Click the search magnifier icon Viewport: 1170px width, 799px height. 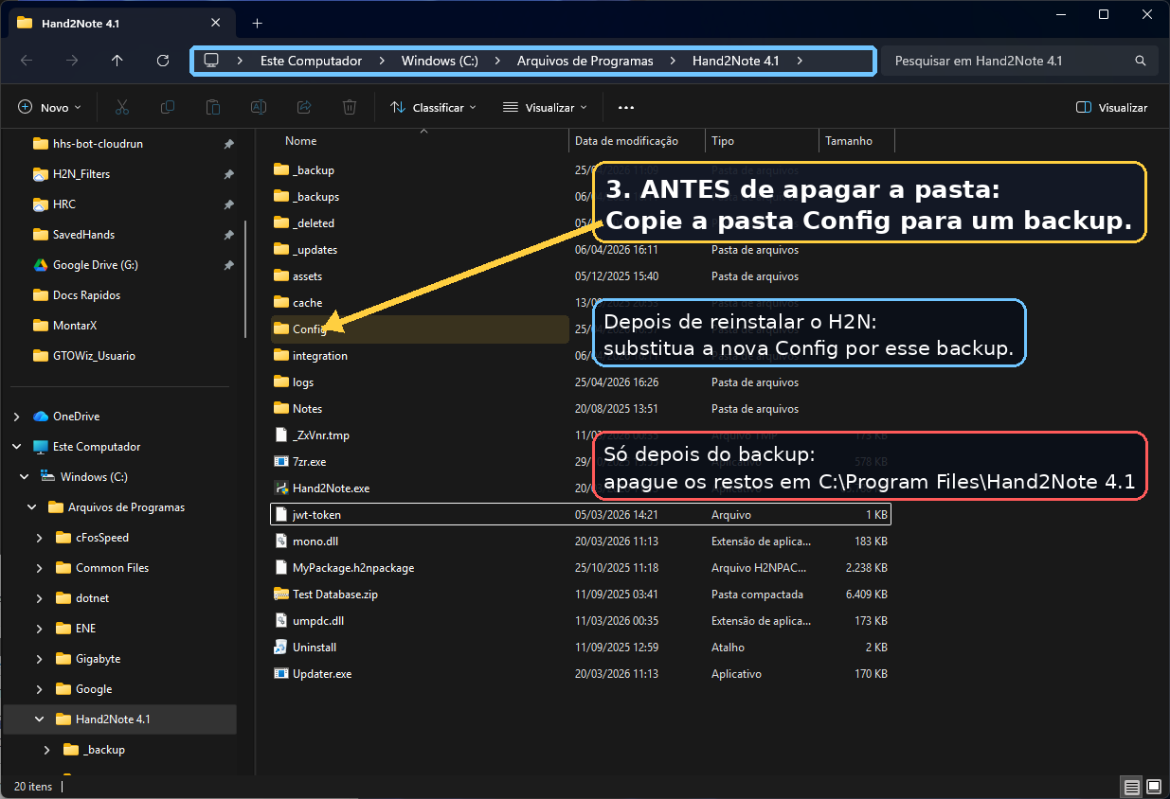pos(1141,61)
